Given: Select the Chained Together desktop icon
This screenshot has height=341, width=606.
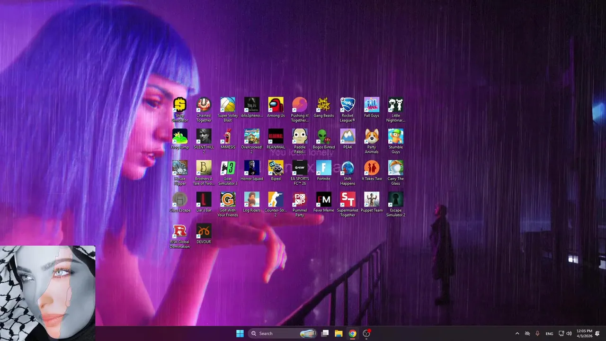Looking at the screenshot, I should tap(204, 110).
